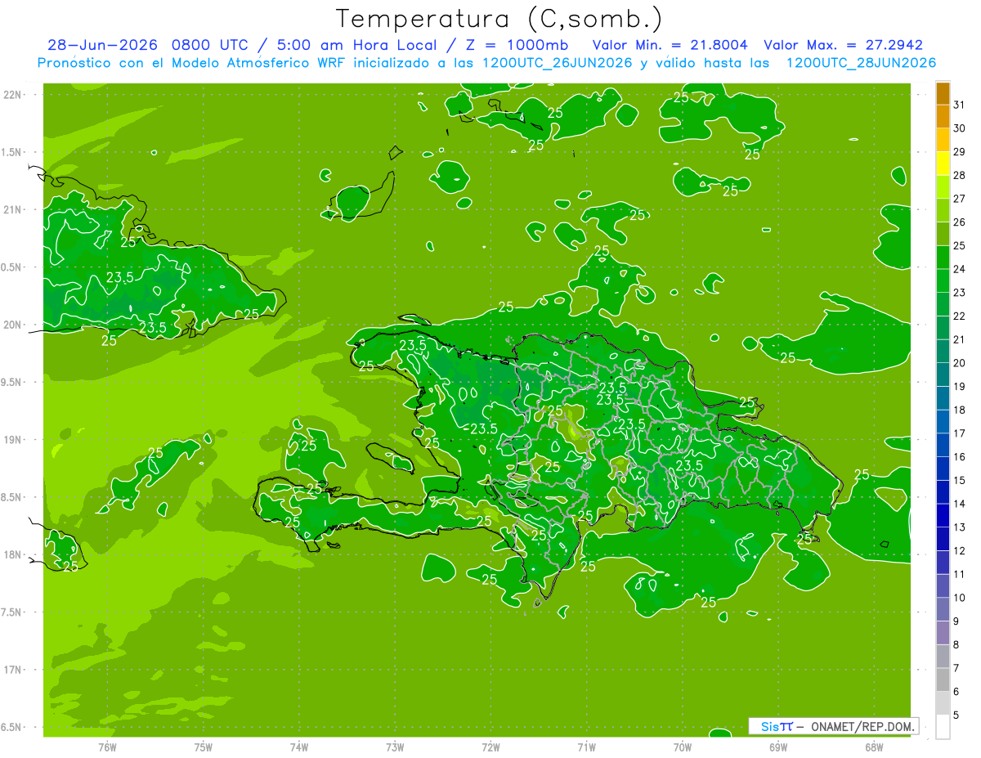Click the "Valor Max. = 27.2942" text
Screen dimensions: 981x758
843,45
